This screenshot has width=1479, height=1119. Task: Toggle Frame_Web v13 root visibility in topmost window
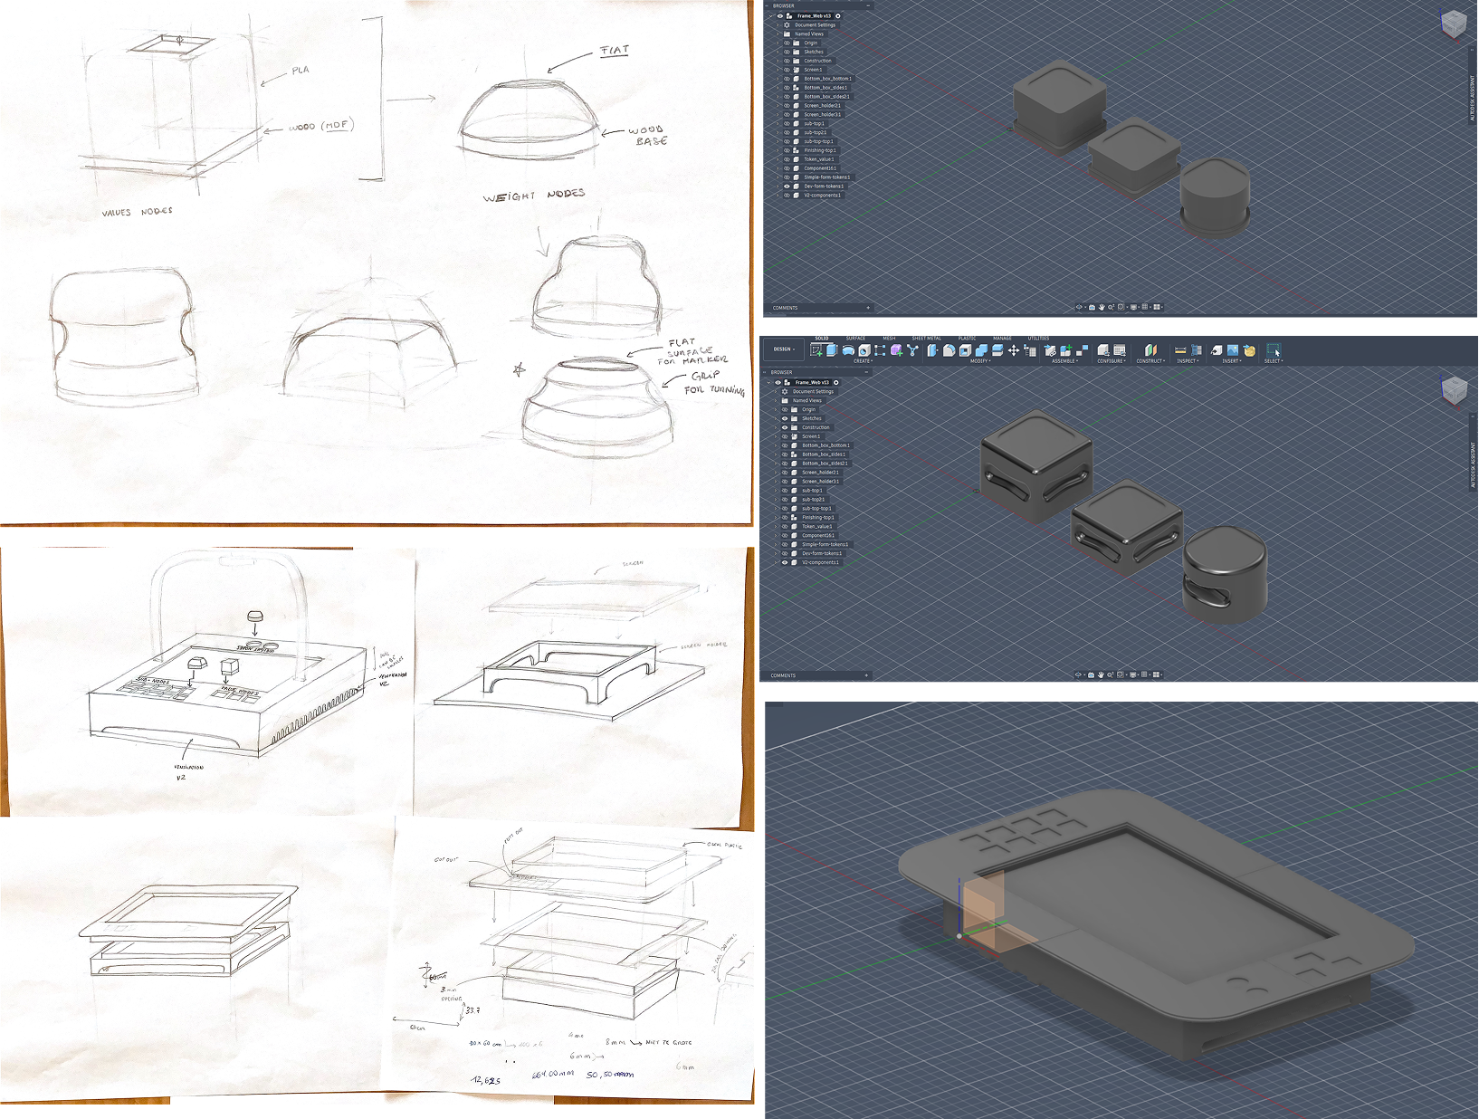point(780,16)
